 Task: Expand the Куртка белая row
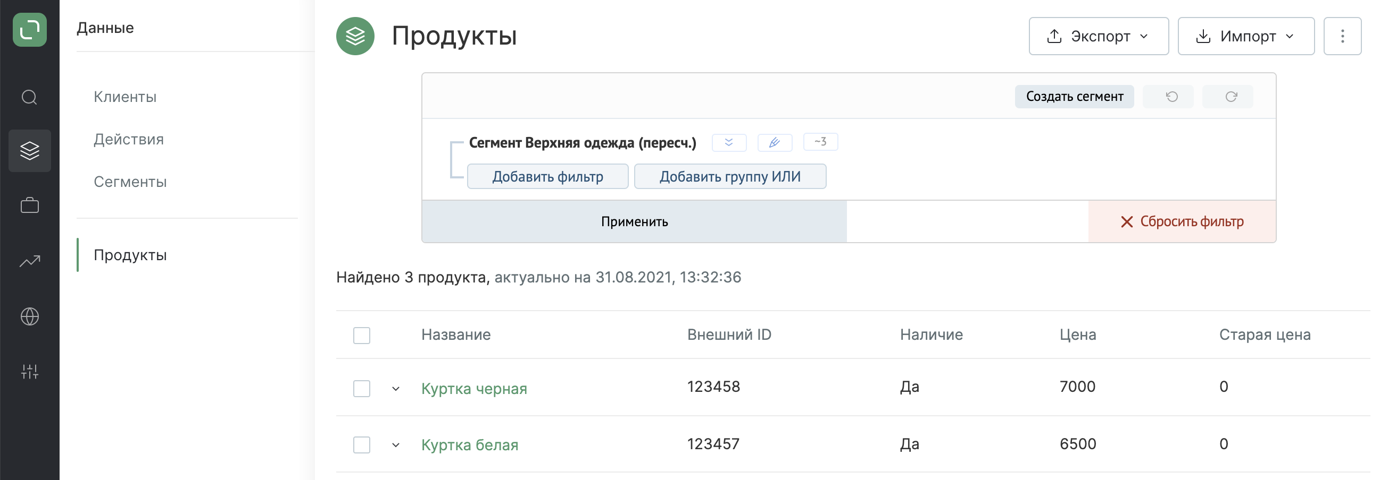(396, 445)
